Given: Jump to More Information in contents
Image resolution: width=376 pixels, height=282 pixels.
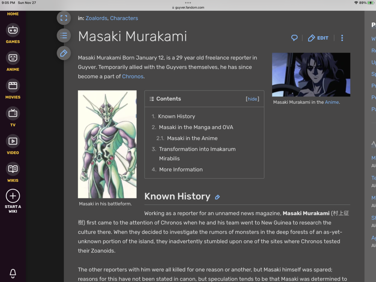Looking at the screenshot, I should pyautogui.click(x=181, y=170).
